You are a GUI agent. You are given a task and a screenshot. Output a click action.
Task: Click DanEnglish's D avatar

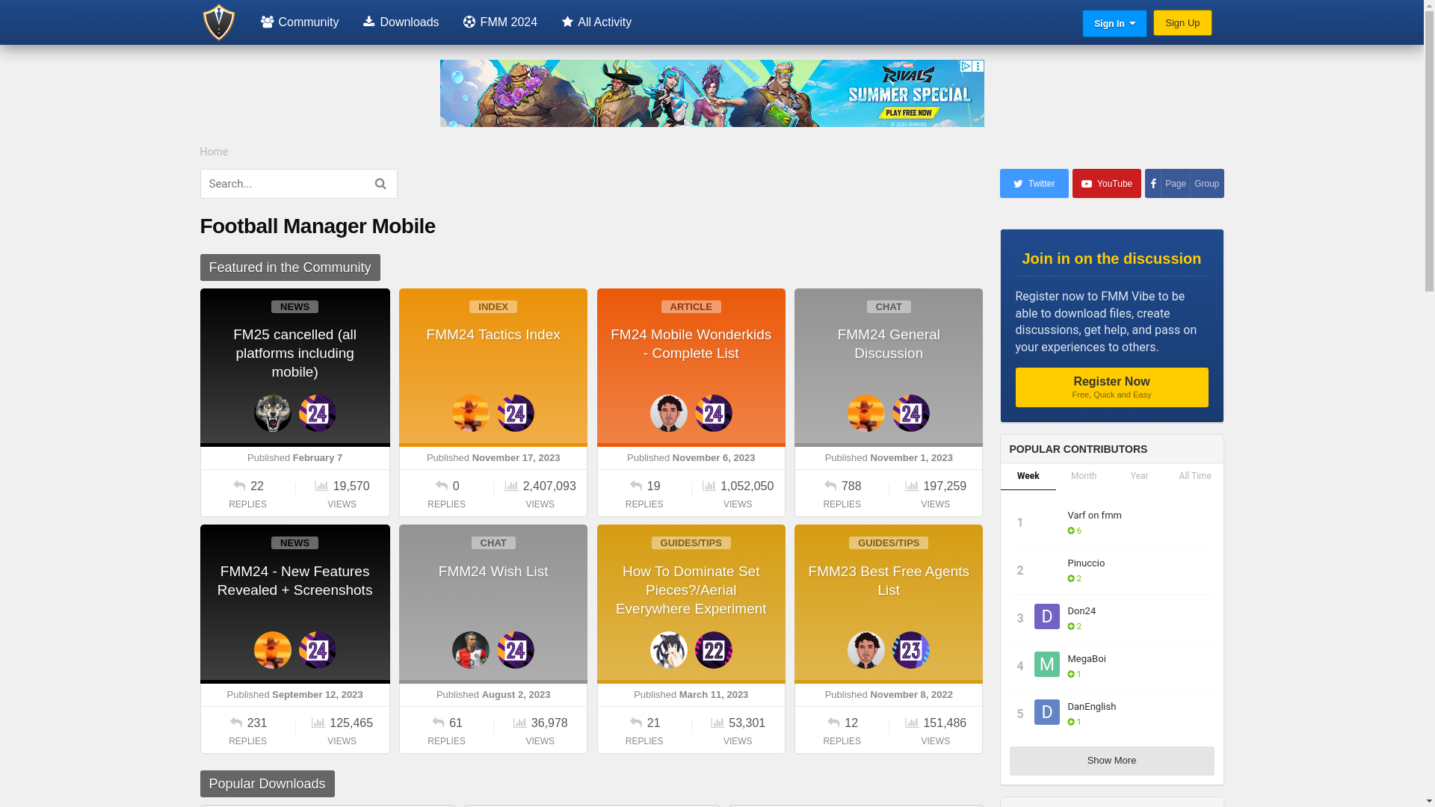pos(1047,712)
